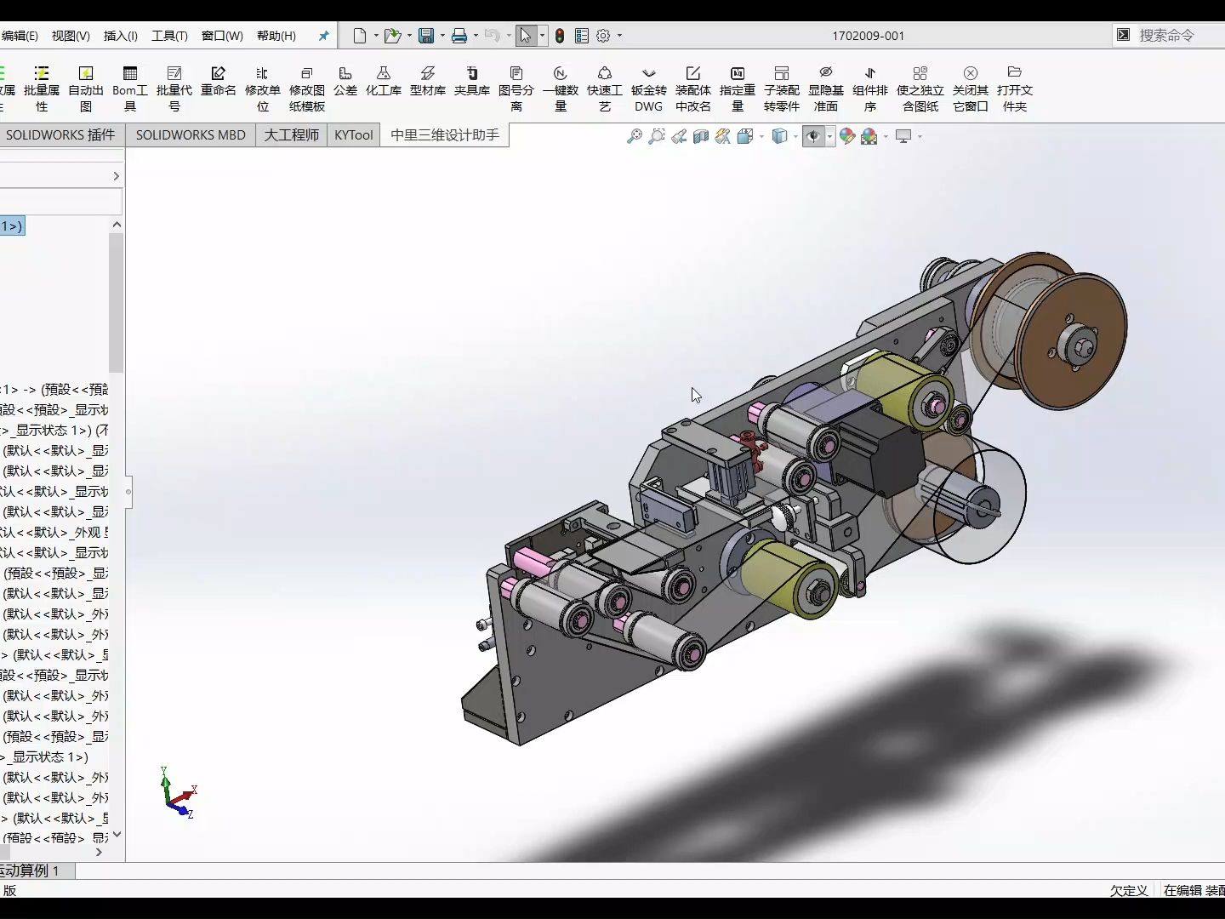Open the Bom工具 tool
Viewport: 1225px width, 919px height.
130,88
